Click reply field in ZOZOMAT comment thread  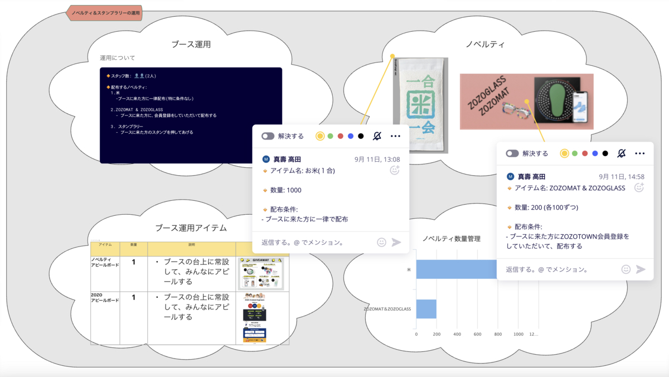point(561,269)
